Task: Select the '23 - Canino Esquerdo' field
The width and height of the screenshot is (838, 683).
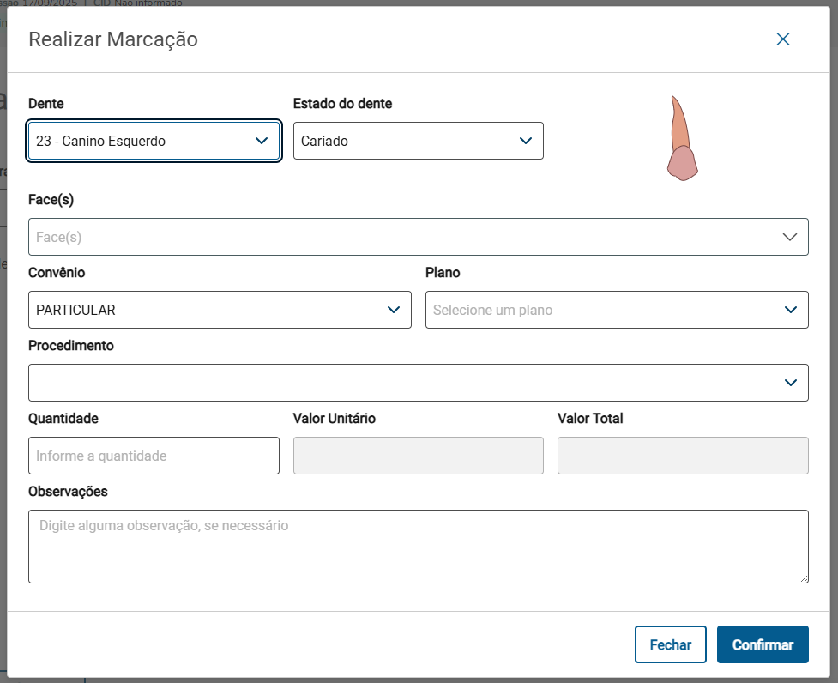Action: click(x=137, y=141)
